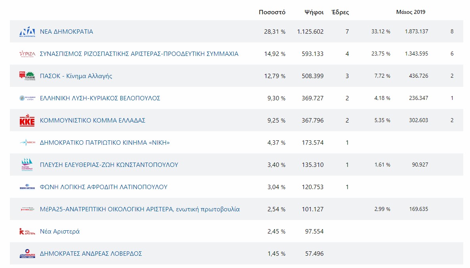Viewport: 470px width, 268px height.
Task: Click the ΣΥΡΙΖΑ party logo
Action: pyautogui.click(x=27, y=54)
